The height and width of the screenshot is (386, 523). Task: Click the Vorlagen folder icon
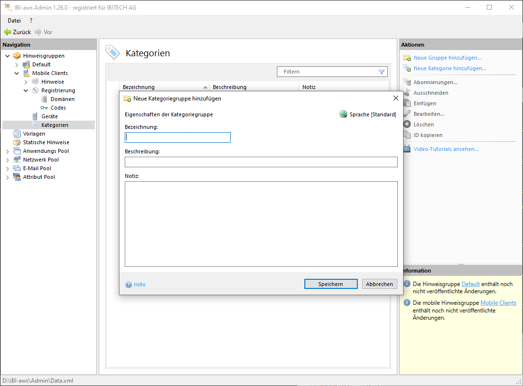click(17, 134)
